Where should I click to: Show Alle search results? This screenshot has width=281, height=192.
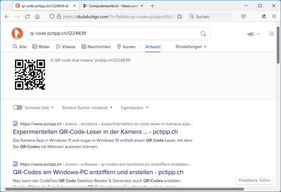[20, 47]
